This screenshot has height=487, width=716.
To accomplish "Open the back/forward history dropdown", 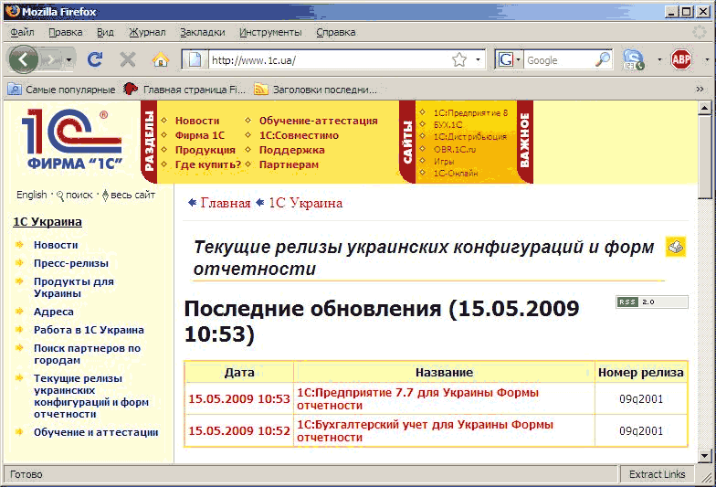I will click(x=68, y=60).
